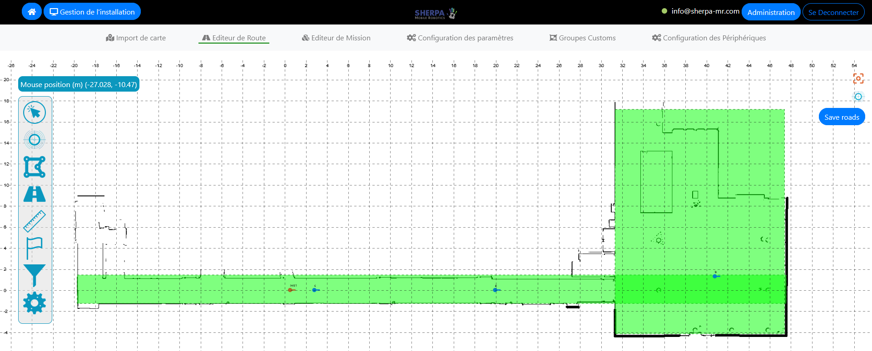Open Configuration des paramètres tab
Viewport: 872px width, 351px height.
coord(460,38)
